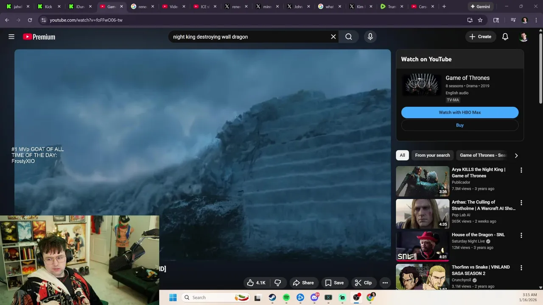Open the House of the Dragon SNL thumbnail

coord(423,247)
